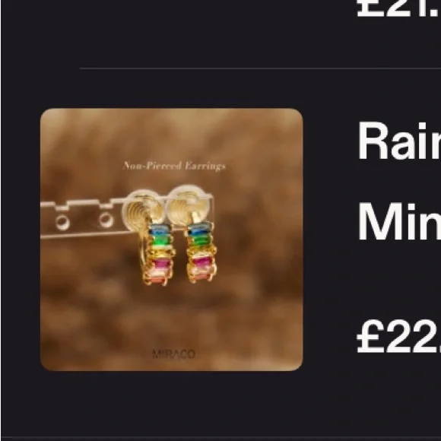Click second hole in acrylic stand
Image resolution: width=441 pixels, height=441 pixels.
tap(106, 220)
